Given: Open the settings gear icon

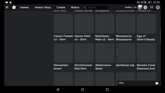Looking at the screenshot, I should pos(158,7).
